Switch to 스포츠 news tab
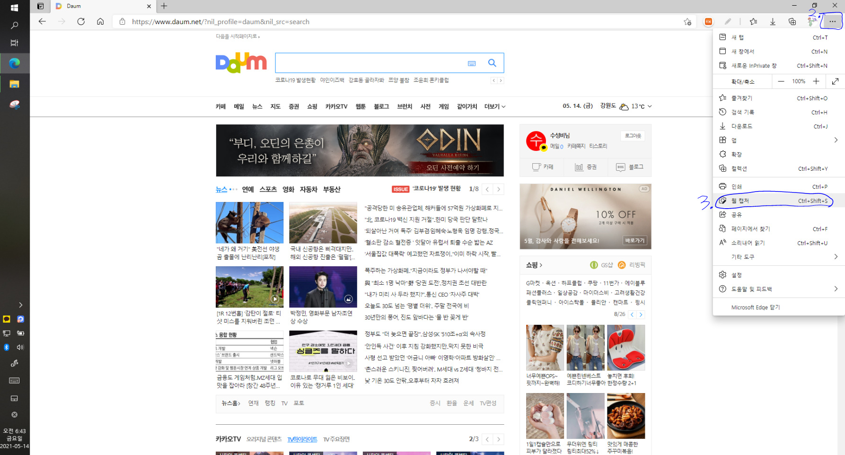 tap(268, 189)
